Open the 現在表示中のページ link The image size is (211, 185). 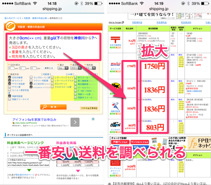click(25, 175)
